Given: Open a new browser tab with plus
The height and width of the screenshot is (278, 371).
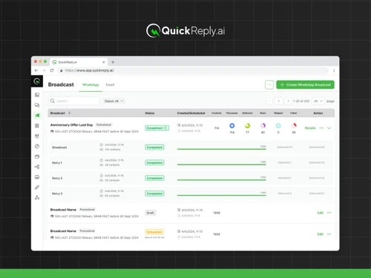Looking at the screenshot, I should [x=113, y=62].
